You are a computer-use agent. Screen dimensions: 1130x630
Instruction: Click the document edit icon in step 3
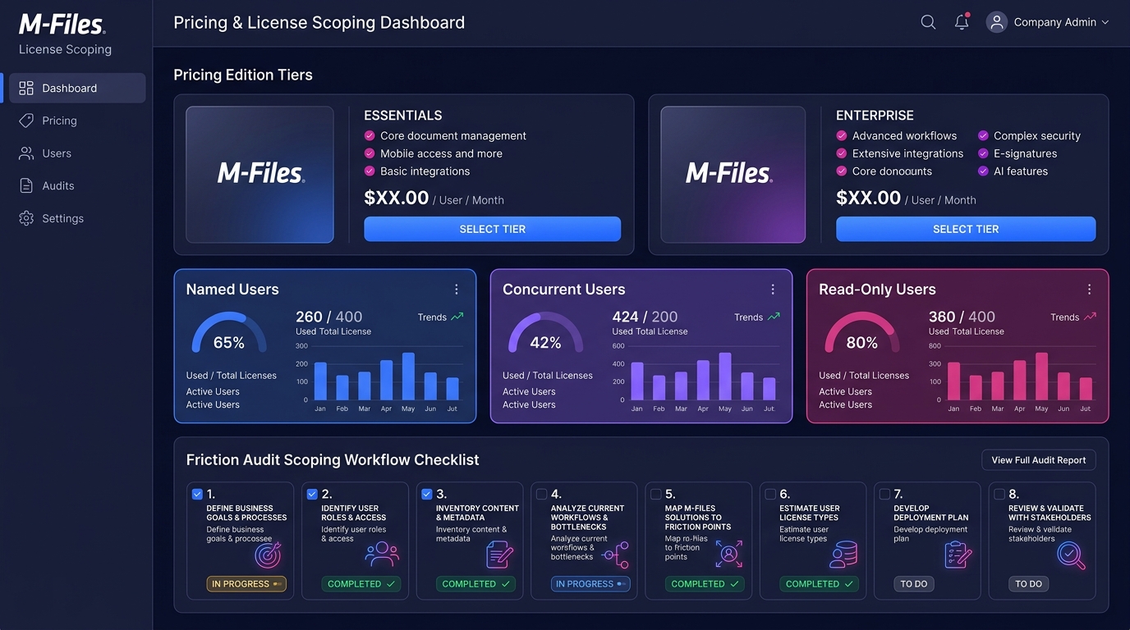point(499,555)
